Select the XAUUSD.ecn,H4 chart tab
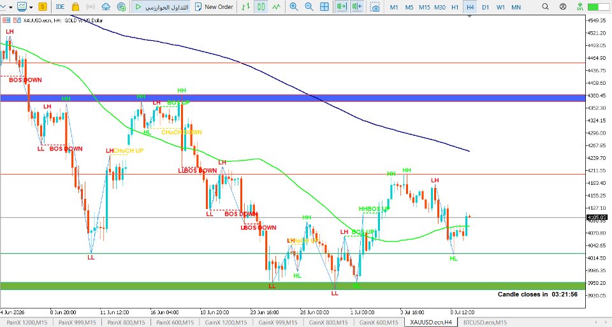This screenshot has width=612, height=327. (x=431, y=323)
